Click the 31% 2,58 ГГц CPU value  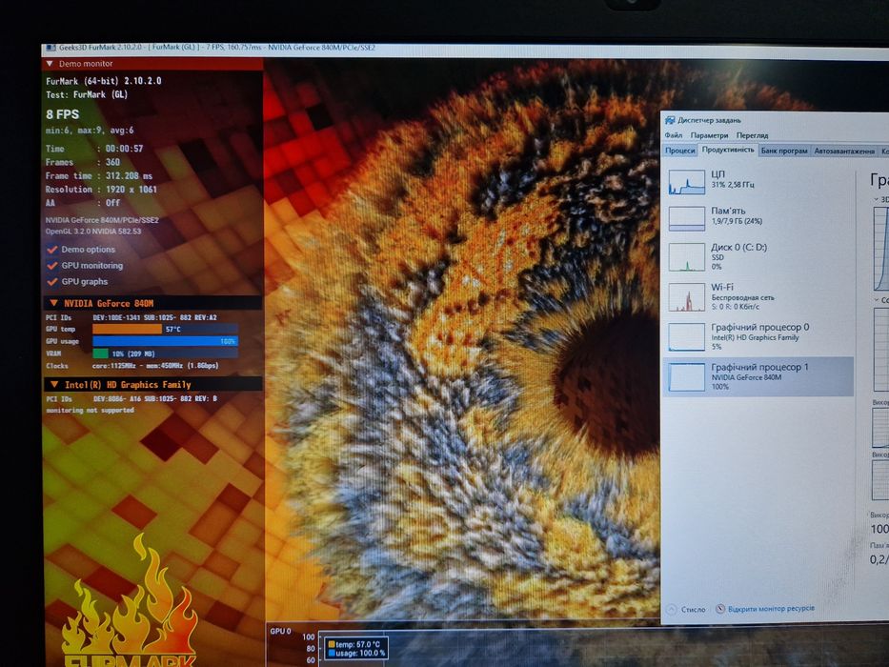click(733, 185)
